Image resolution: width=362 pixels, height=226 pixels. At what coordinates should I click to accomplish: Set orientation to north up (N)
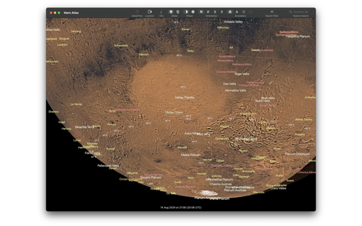pyautogui.click(x=201, y=12)
